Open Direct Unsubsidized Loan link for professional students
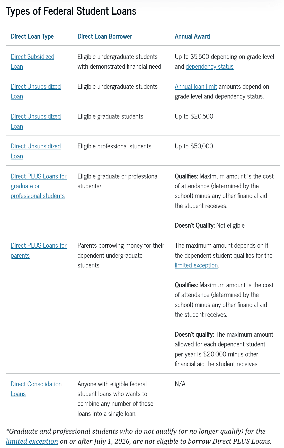Image resolution: width=284 pixels, height=448 pixels. click(36, 151)
